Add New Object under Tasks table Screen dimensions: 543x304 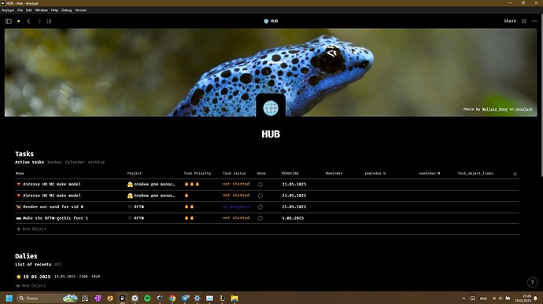click(x=31, y=229)
